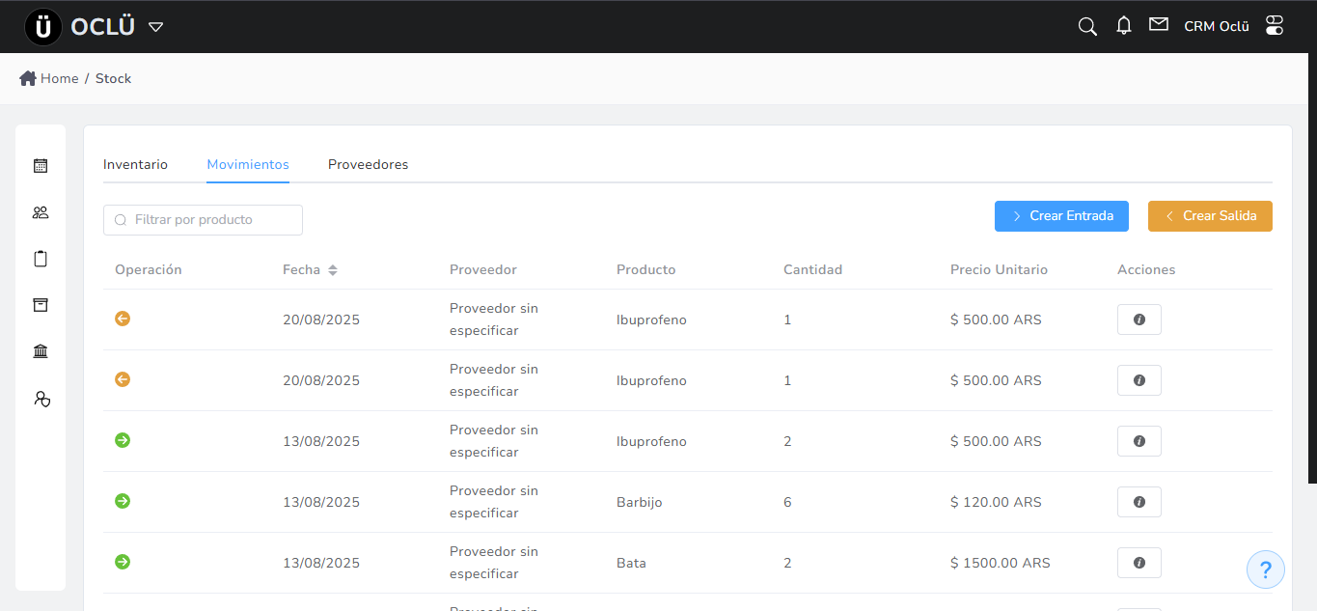1317x611 pixels.
Task: Toggle the switch icon beside CRM Oclü
Action: tap(1275, 26)
